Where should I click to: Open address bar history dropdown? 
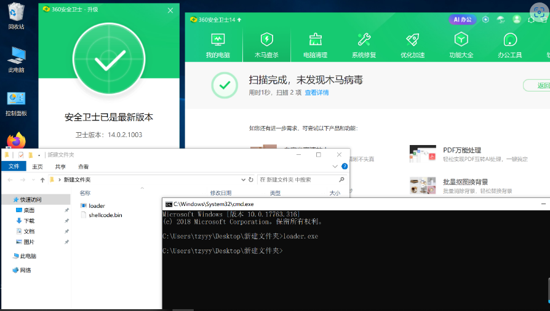click(x=243, y=180)
